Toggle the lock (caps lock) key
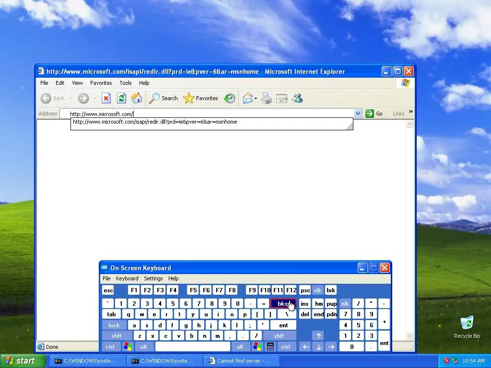Viewport: 491px width, 368px height. pos(114,325)
